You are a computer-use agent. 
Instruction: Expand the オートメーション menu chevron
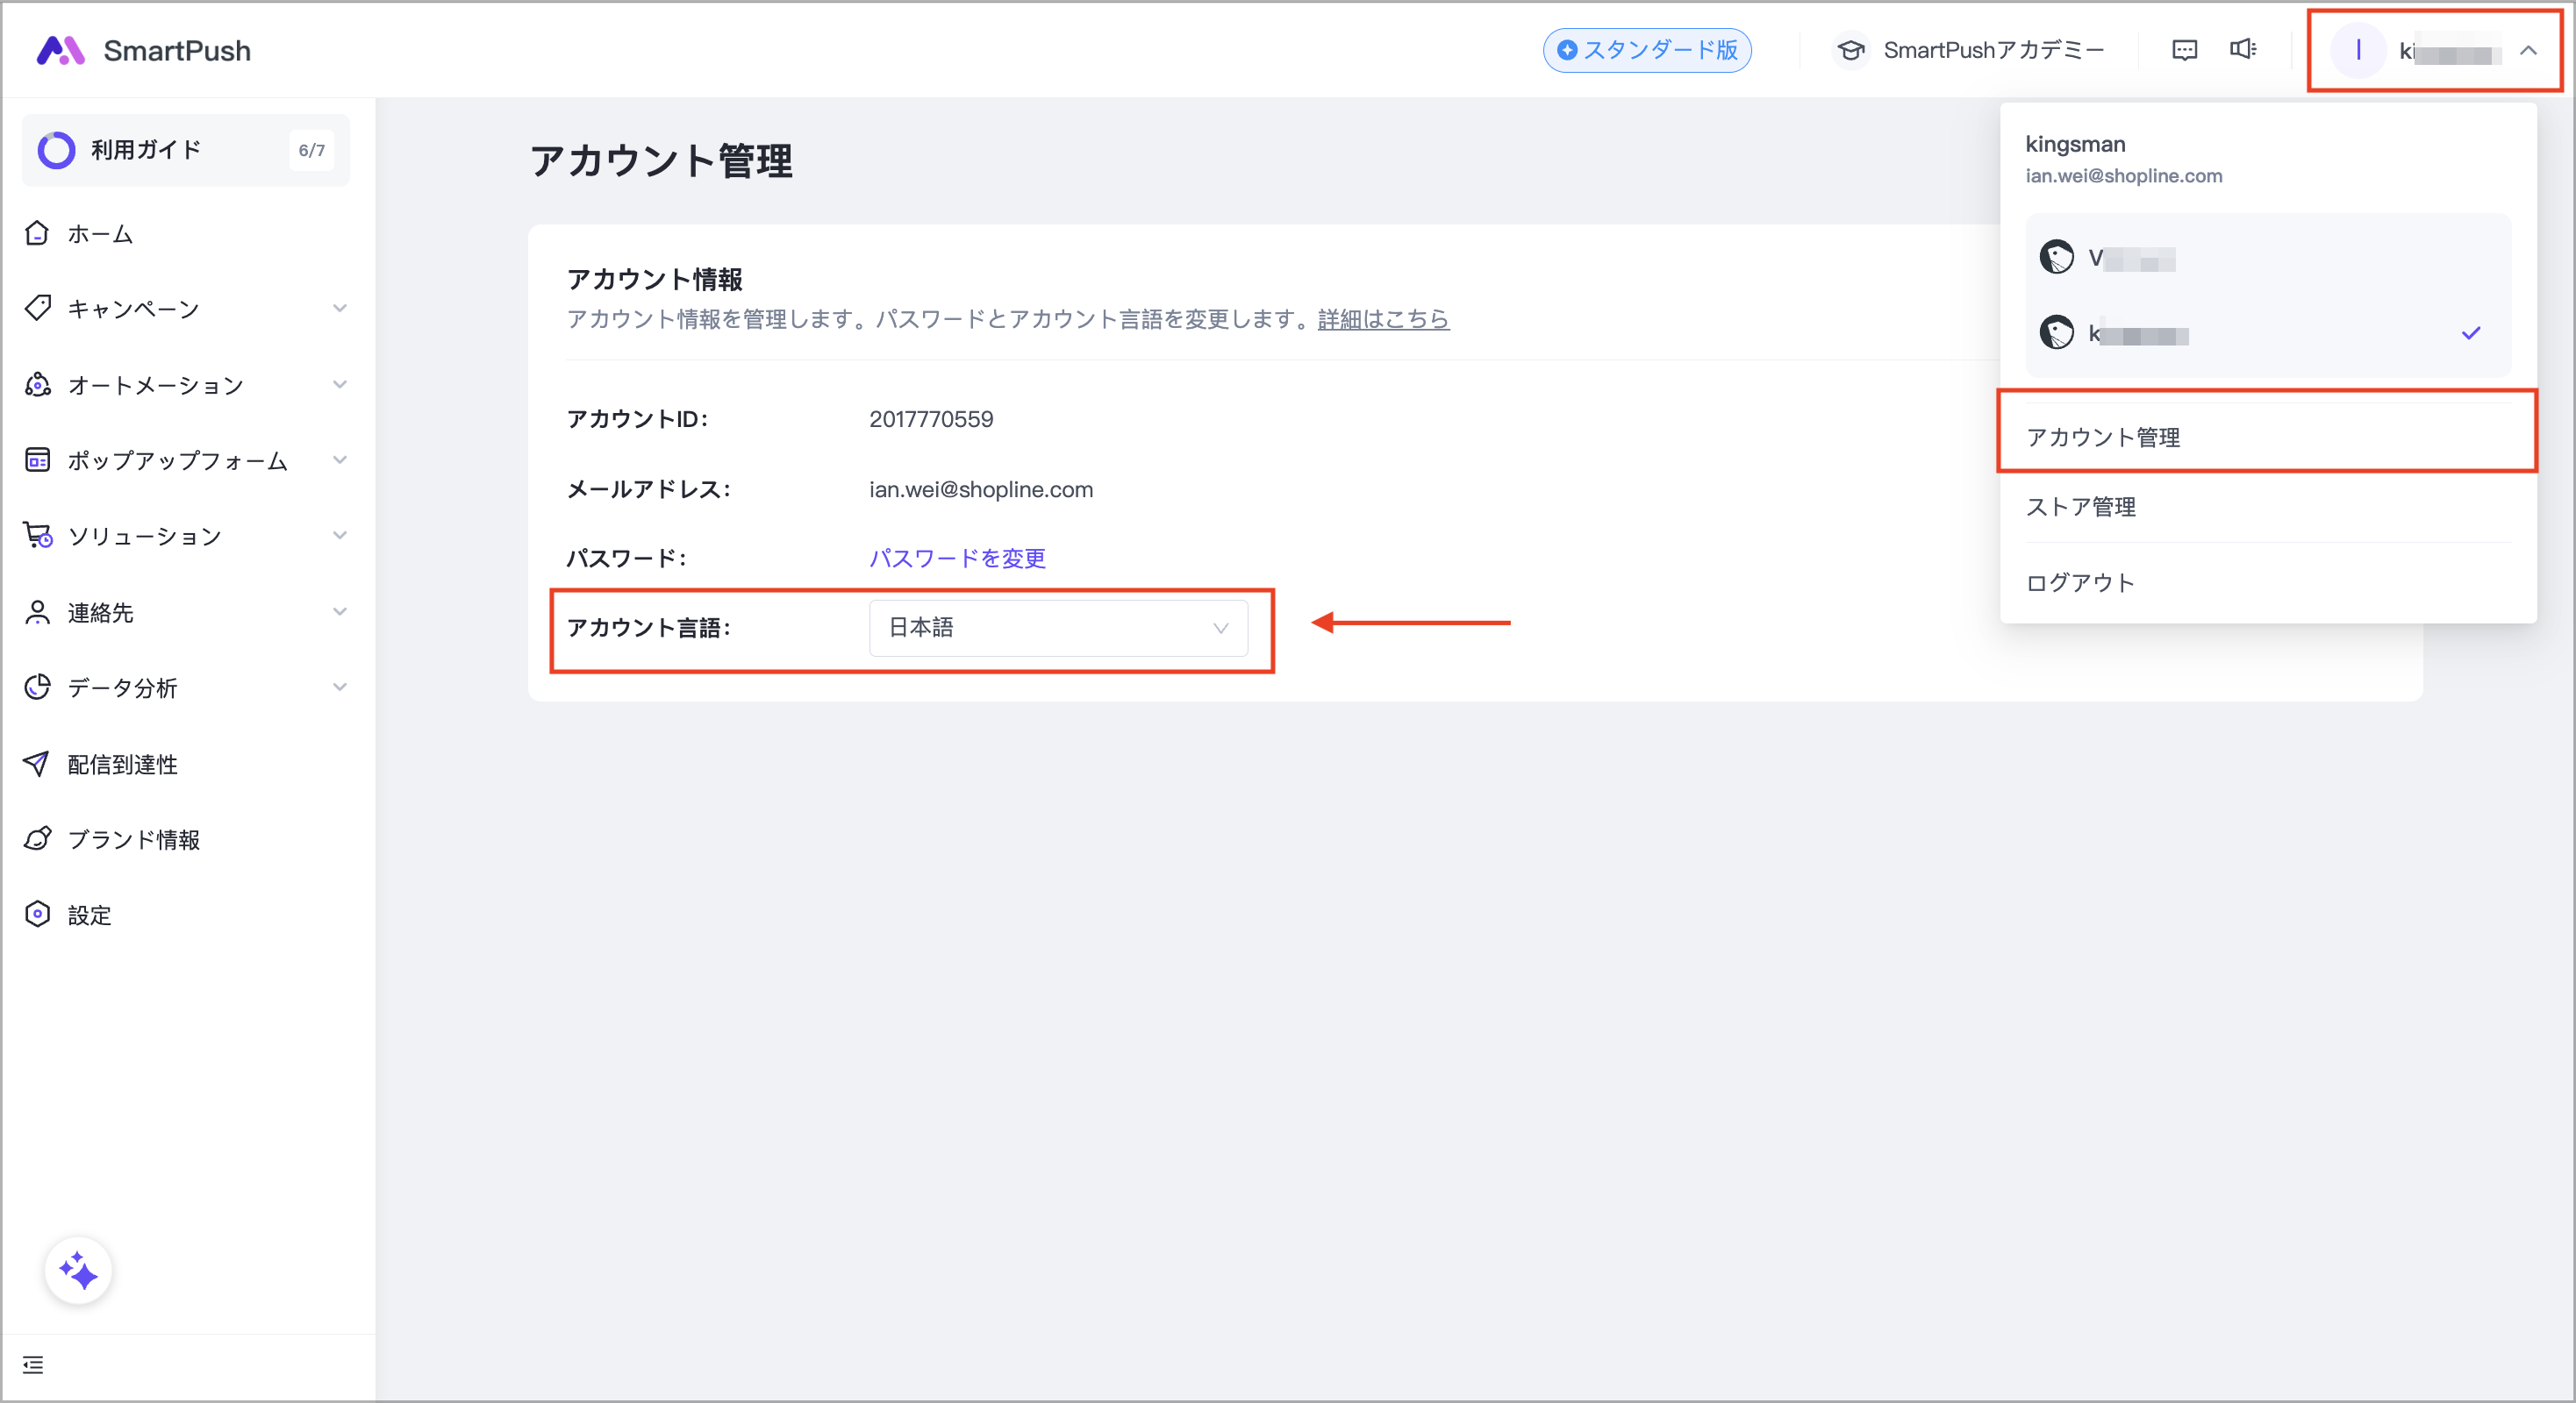coord(340,385)
